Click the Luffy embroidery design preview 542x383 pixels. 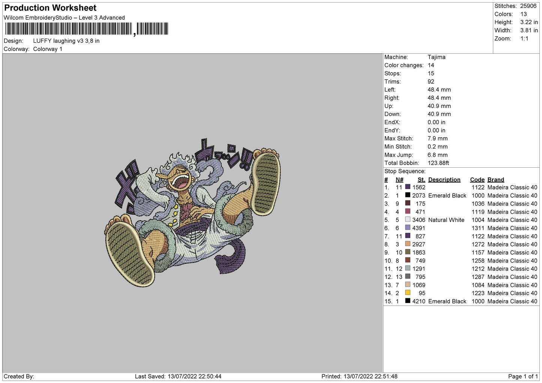pos(192,213)
